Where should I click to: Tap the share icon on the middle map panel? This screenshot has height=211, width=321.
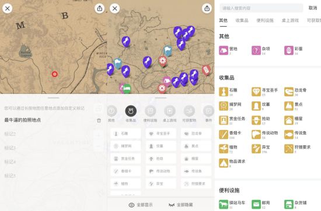point(207,8)
